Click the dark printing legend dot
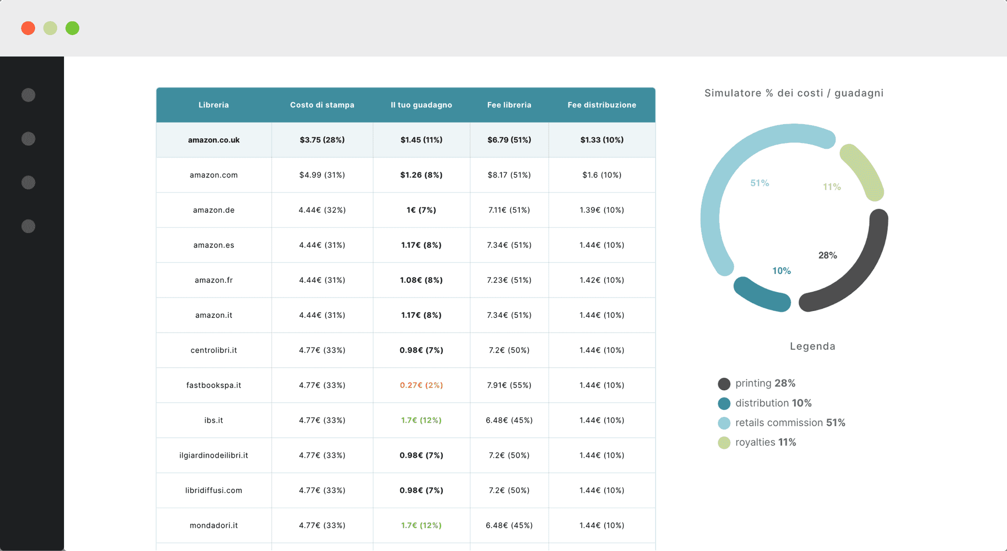The image size is (1007, 551). 724,384
